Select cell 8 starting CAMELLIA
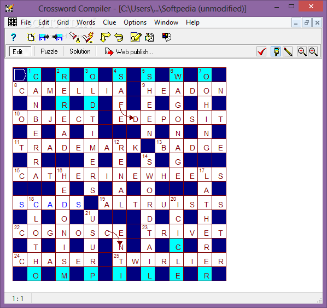This screenshot has height=308, width=327. 20,89
